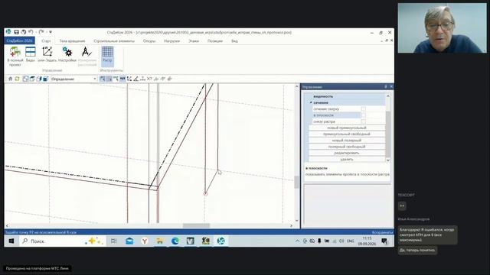The width and height of the screenshot is (490, 275).
Task: Toggle the 'в плоскости' checkbox
Action: [x=364, y=115]
